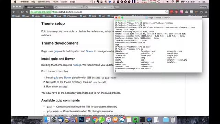Open the Ablak menu

click(x=64, y=2)
